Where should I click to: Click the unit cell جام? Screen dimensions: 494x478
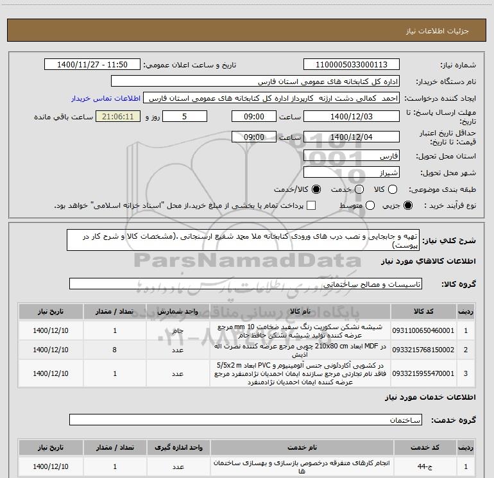178,331
